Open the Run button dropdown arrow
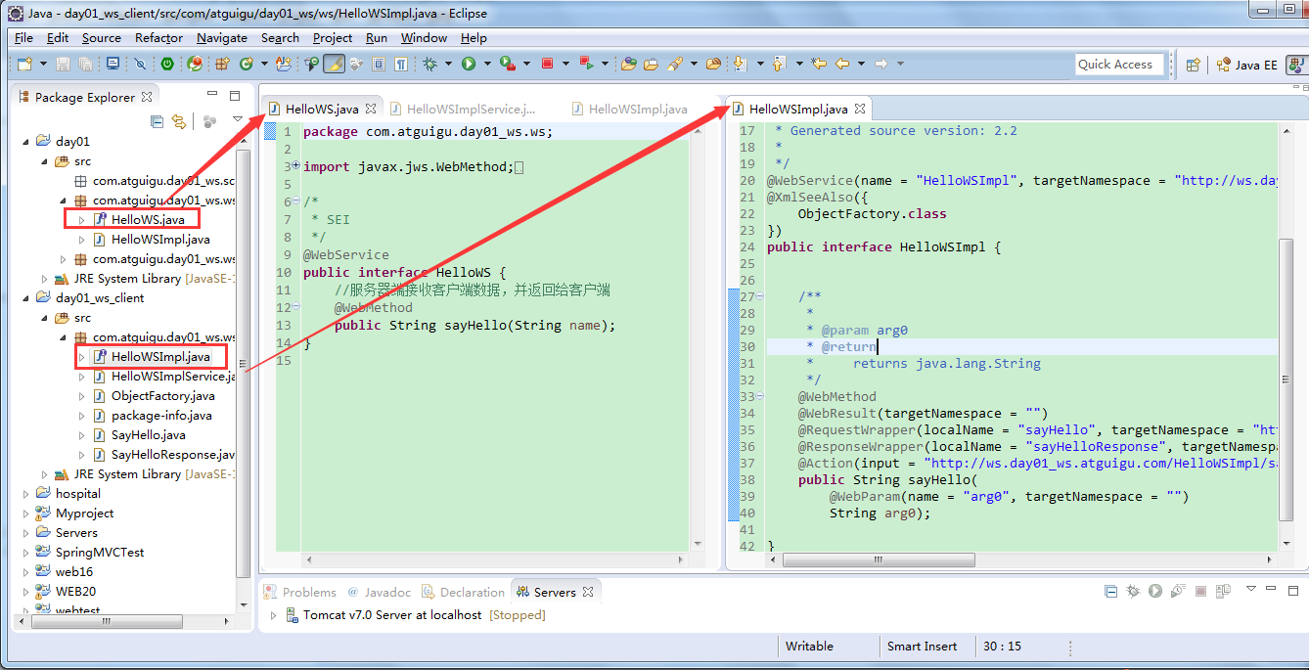The width and height of the screenshot is (1309, 670). (486, 64)
